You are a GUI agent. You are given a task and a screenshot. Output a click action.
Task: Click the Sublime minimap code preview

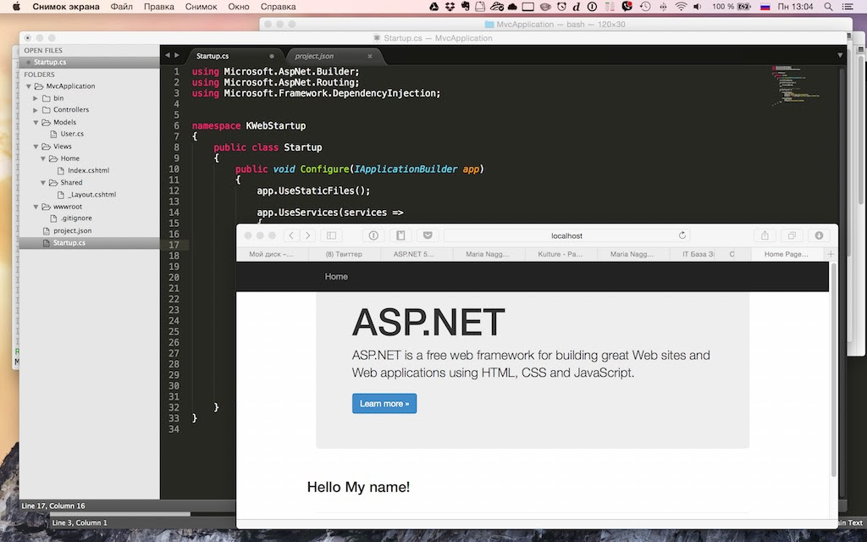tap(795, 86)
